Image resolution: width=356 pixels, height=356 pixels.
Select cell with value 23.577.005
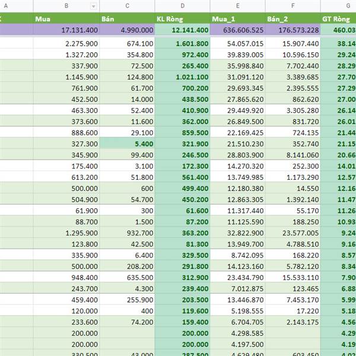click(293, 233)
